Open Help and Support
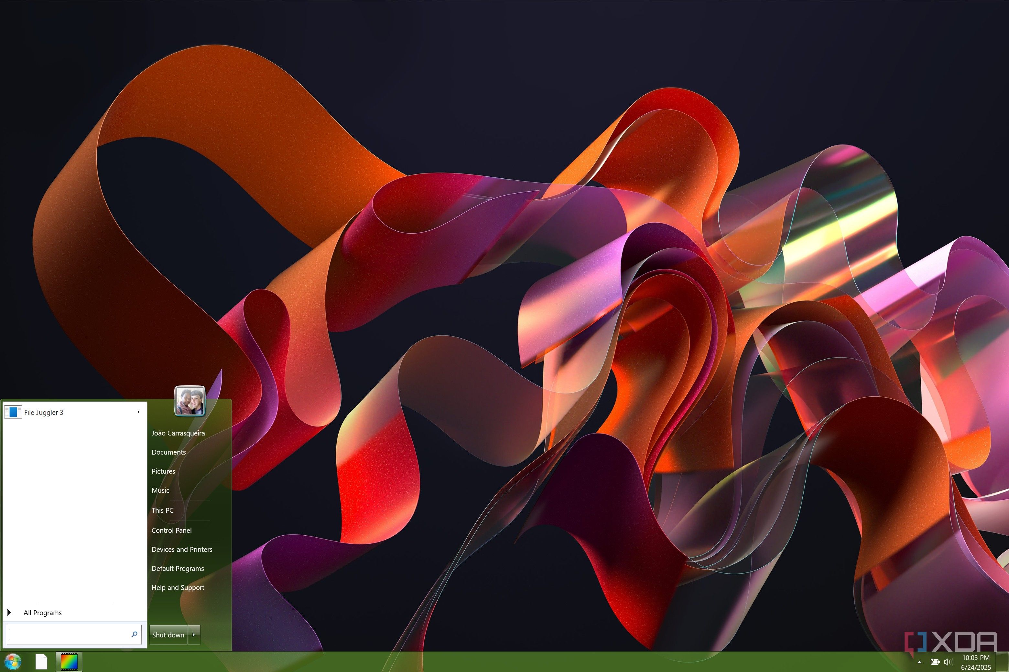1009x672 pixels. pos(178,587)
